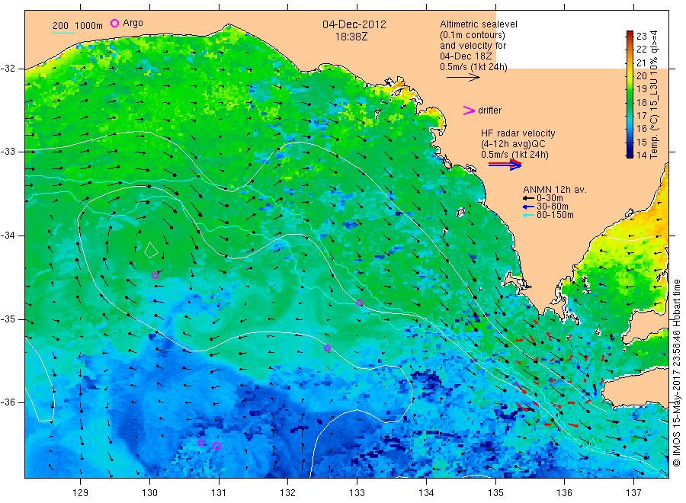Click the 19 degree label on color bar

[x=641, y=89]
